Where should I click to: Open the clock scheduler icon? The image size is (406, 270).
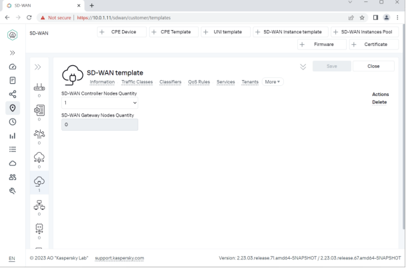point(13,122)
